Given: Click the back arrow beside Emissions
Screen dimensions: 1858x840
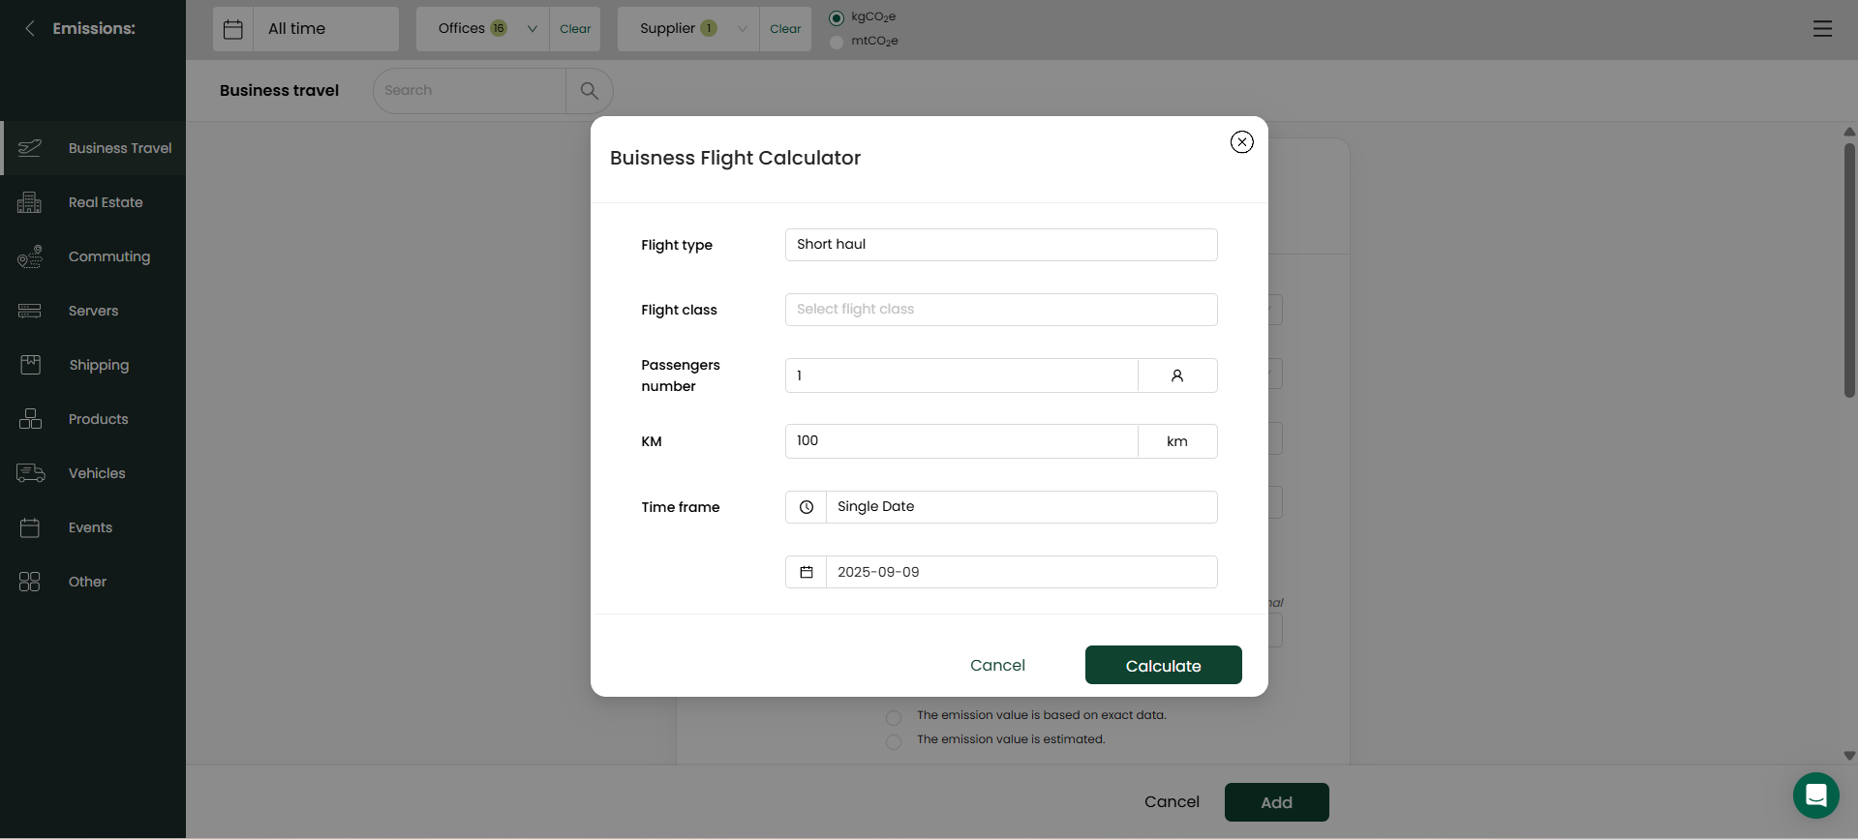Looking at the screenshot, I should (x=30, y=28).
